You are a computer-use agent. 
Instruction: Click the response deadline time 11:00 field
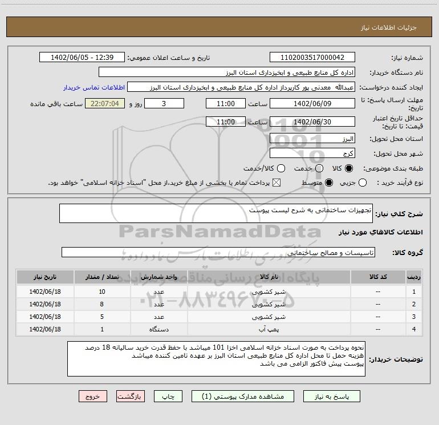226,103
